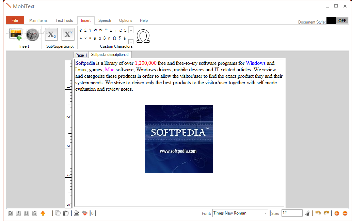Open the Speech tab
The height and width of the screenshot is (221, 352).
click(105, 20)
